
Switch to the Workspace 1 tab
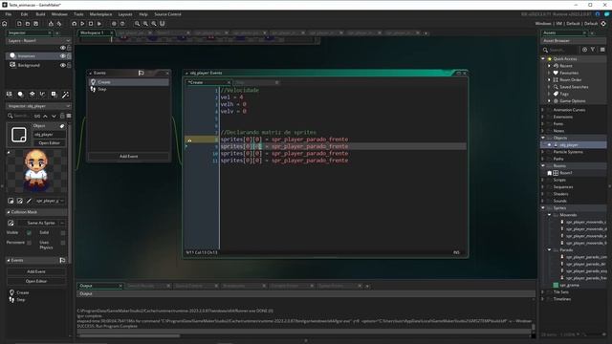point(92,32)
